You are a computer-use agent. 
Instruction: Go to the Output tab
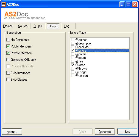point(38,26)
